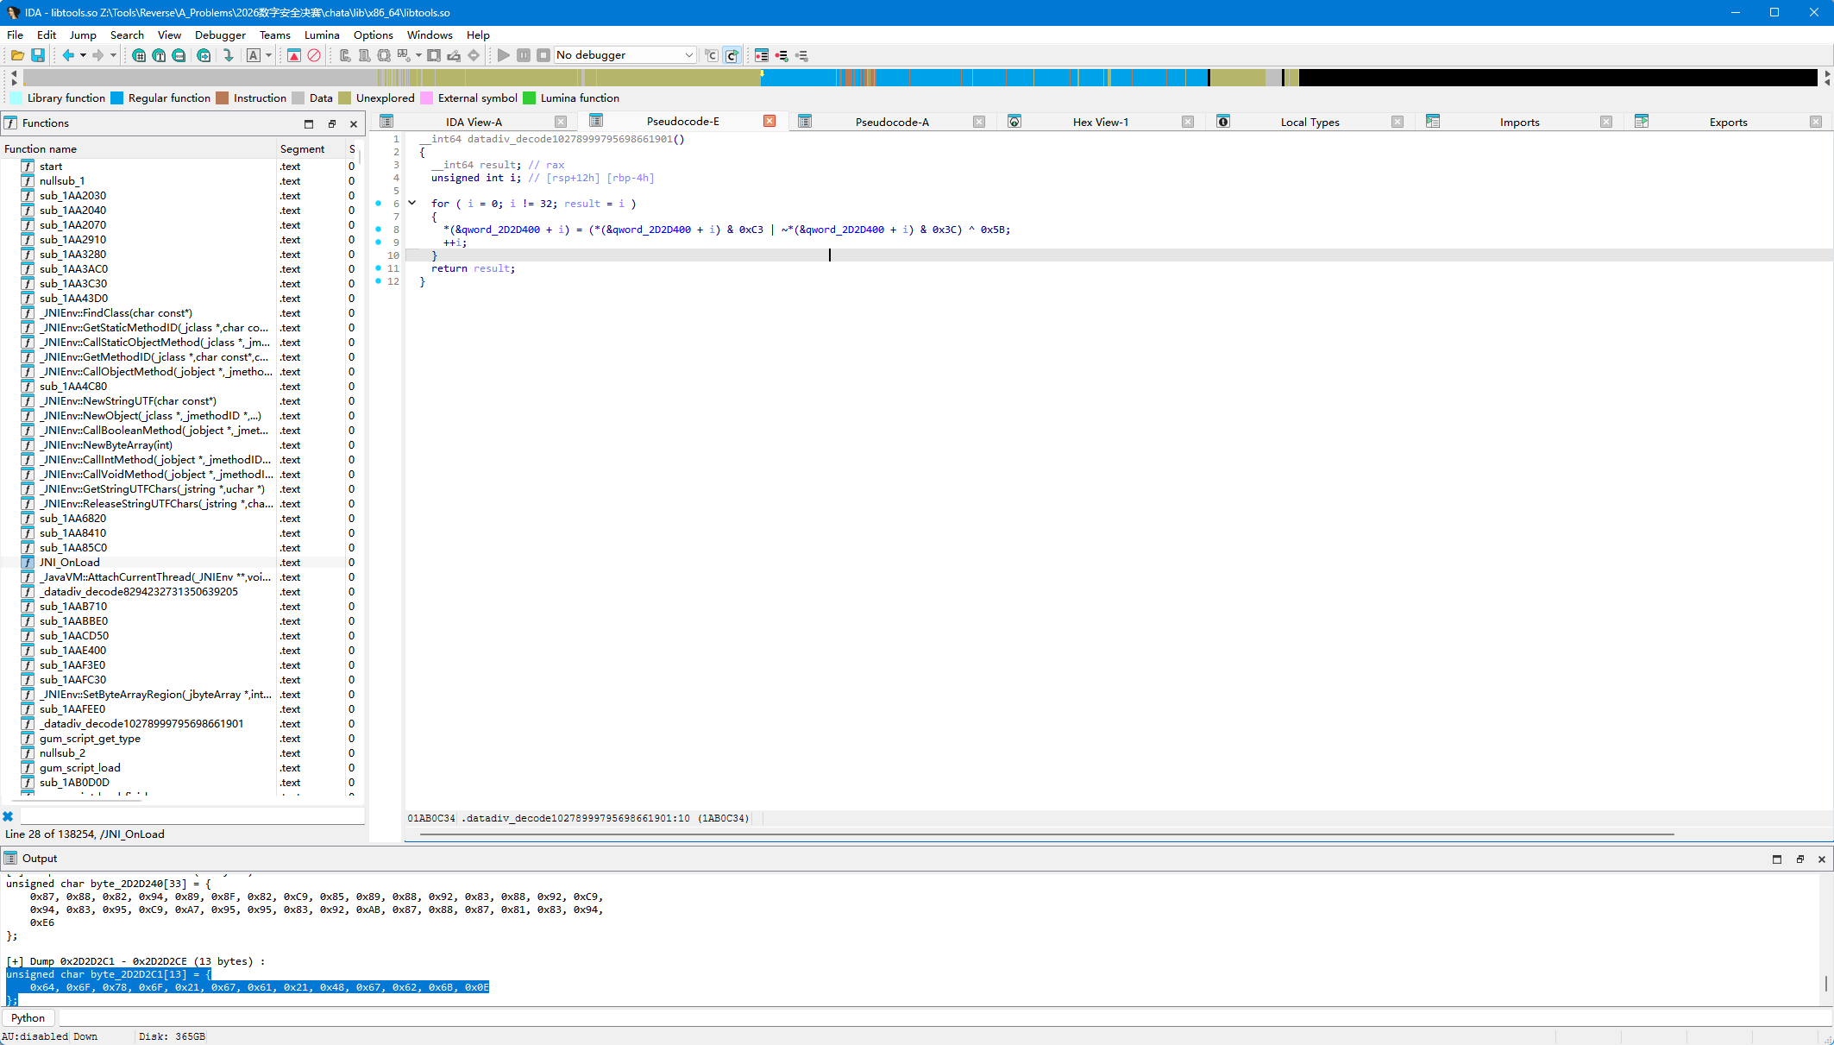Start process with the green play icon
The image size is (1834, 1045).
click(x=504, y=55)
